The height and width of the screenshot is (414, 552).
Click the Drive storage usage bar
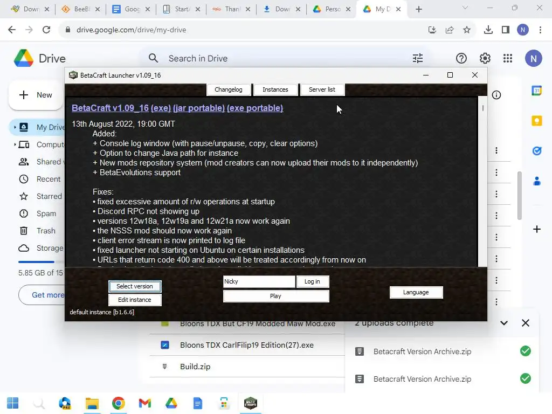[41, 262]
